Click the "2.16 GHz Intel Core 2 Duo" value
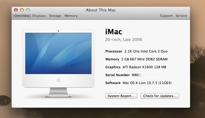Viewport: 205px width, 118px height. pyautogui.click(x=146, y=51)
